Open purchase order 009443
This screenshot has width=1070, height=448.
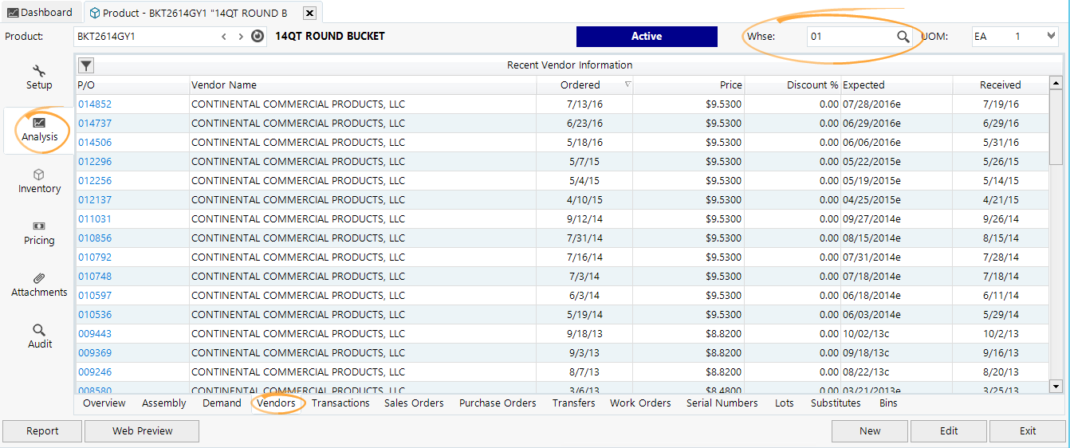point(95,334)
